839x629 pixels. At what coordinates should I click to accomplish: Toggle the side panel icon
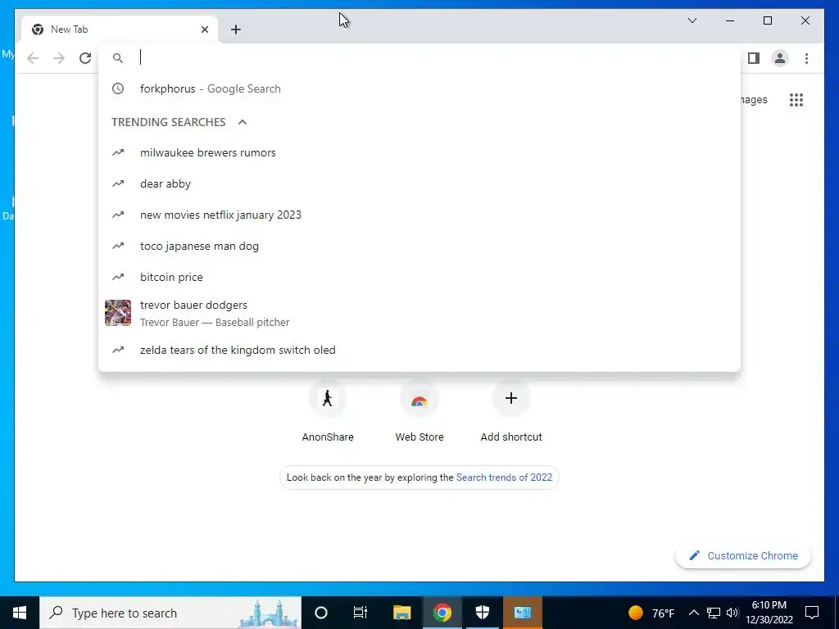pyautogui.click(x=754, y=58)
